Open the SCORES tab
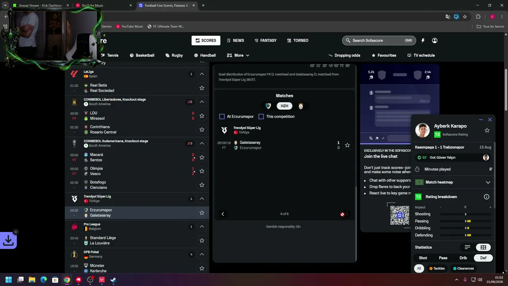Image resolution: width=508 pixels, height=286 pixels. pos(206,41)
